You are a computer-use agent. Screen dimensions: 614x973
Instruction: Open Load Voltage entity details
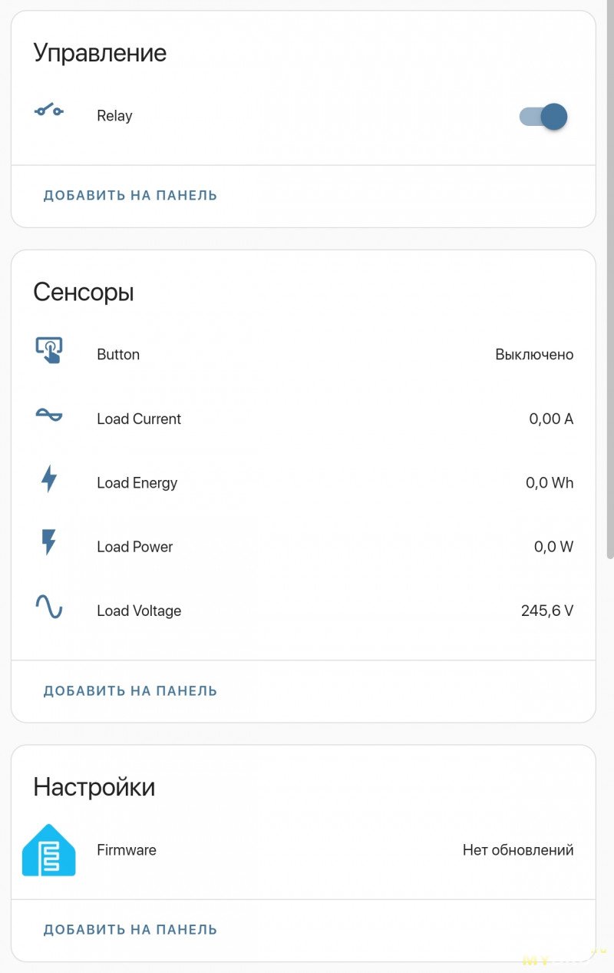[139, 611]
